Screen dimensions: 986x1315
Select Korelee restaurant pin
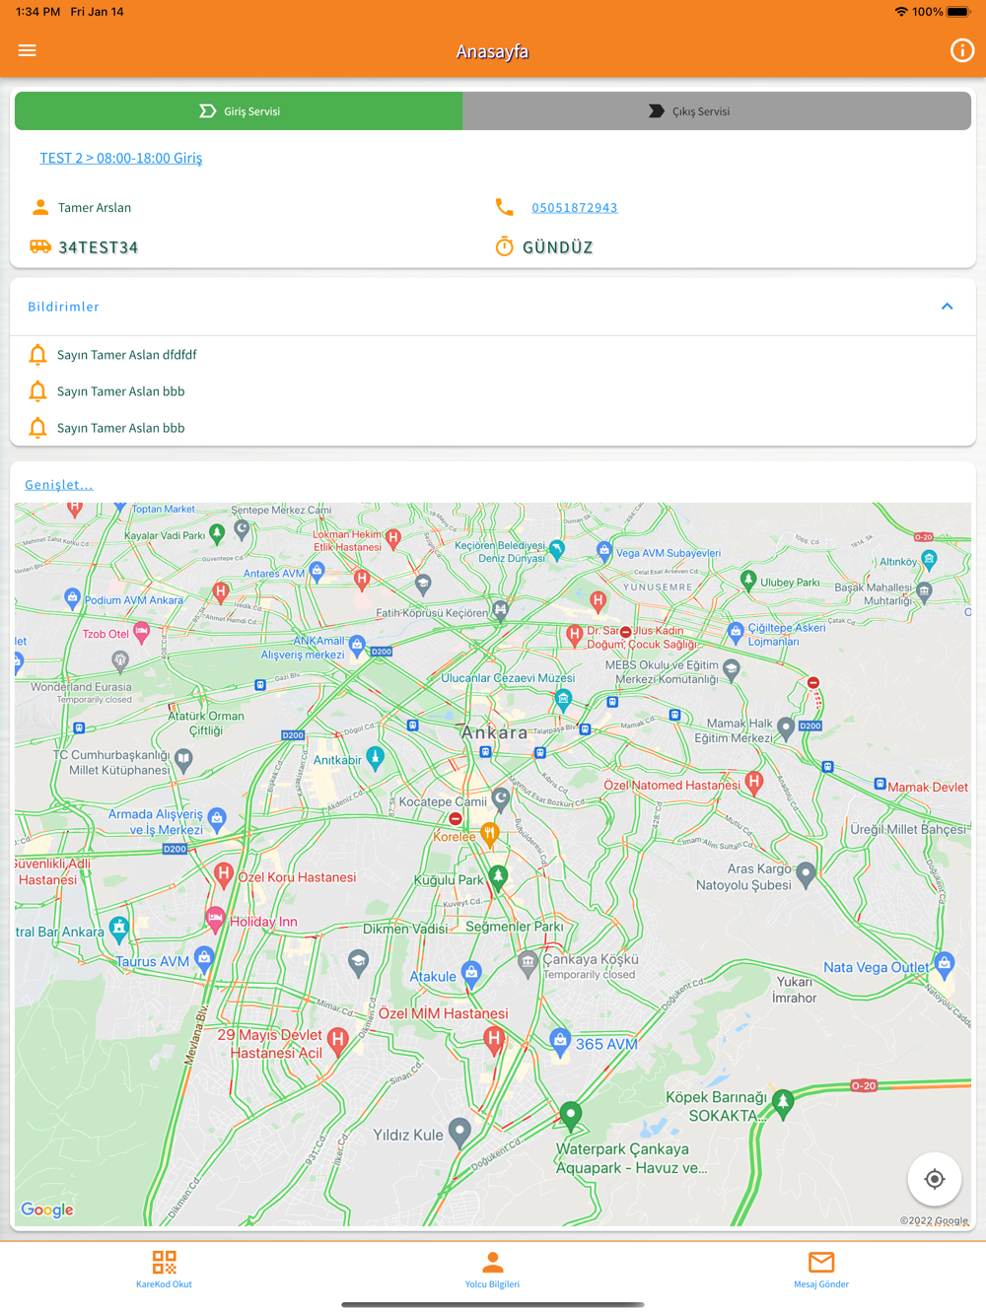point(489,836)
